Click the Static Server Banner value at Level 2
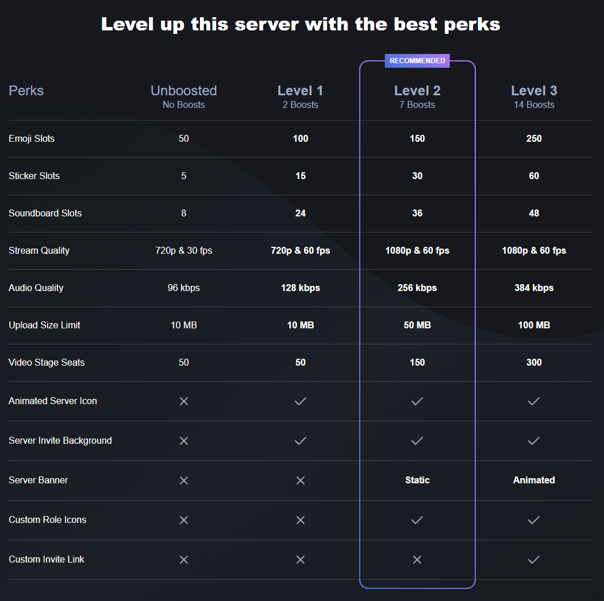The width and height of the screenshot is (604, 601). tap(417, 480)
